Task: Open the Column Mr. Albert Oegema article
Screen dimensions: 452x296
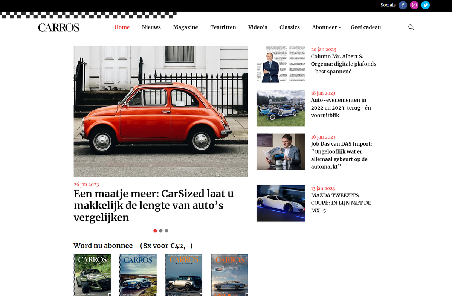Action: click(343, 64)
